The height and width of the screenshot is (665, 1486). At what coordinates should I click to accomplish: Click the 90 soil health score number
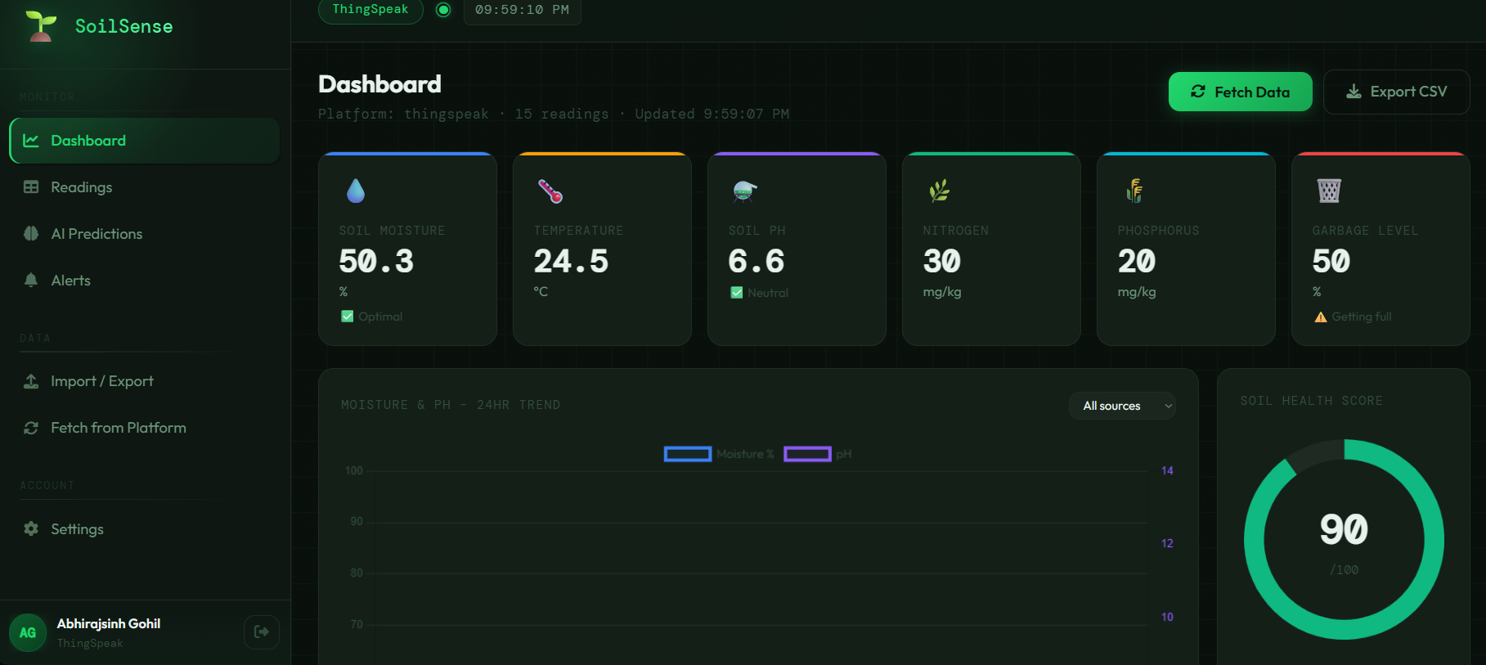pyautogui.click(x=1344, y=529)
